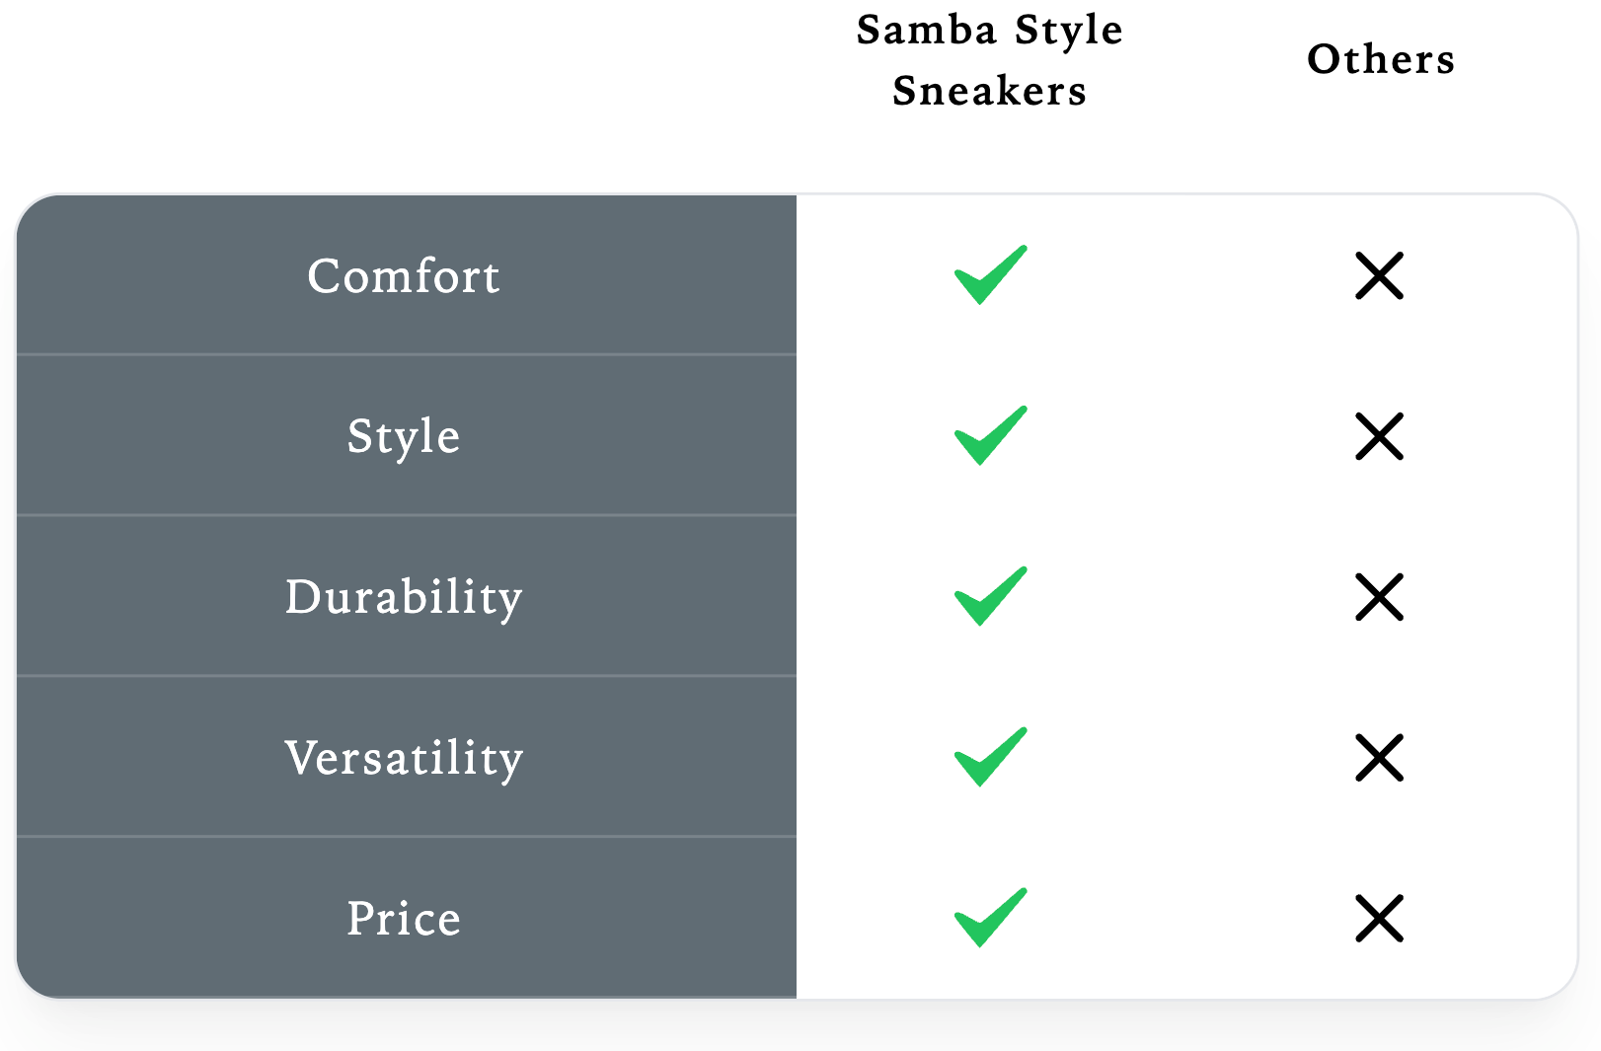Select the Samba Style Sneakers column header

[990, 60]
